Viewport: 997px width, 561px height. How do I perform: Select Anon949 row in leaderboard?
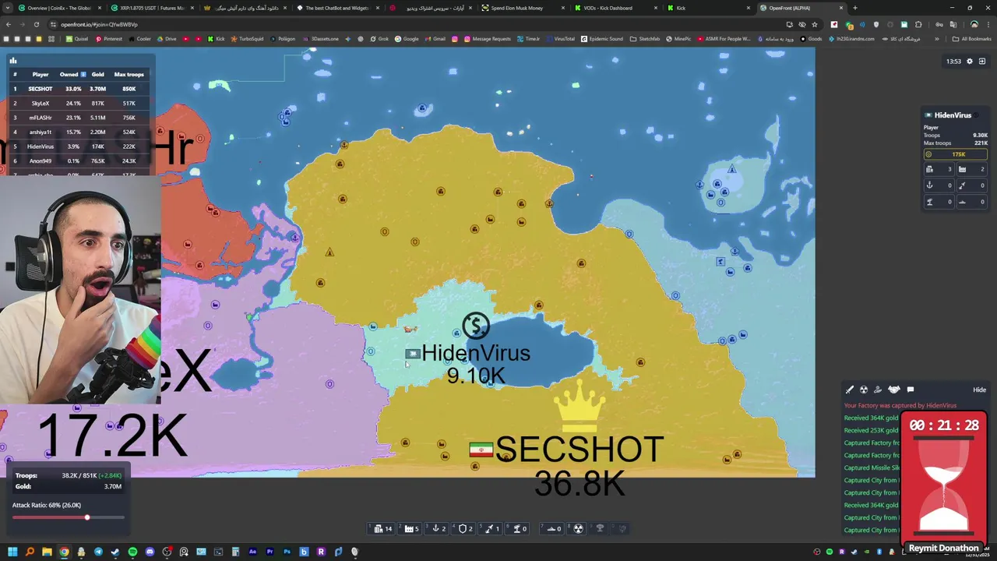coord(81,161)
